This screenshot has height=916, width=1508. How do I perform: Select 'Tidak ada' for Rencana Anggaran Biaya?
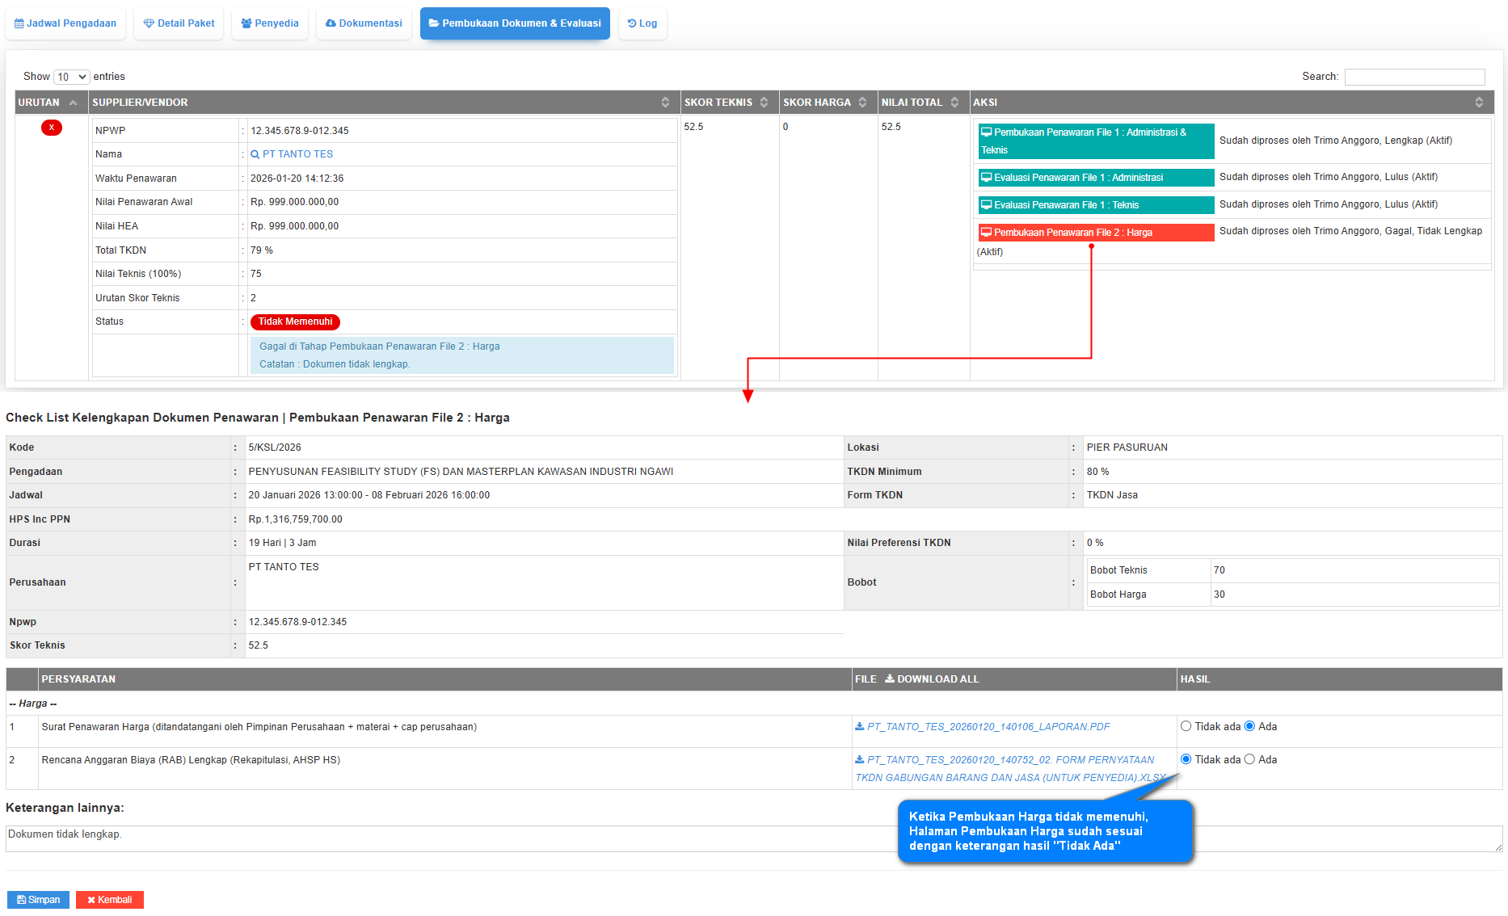(x=1186, y=759)
